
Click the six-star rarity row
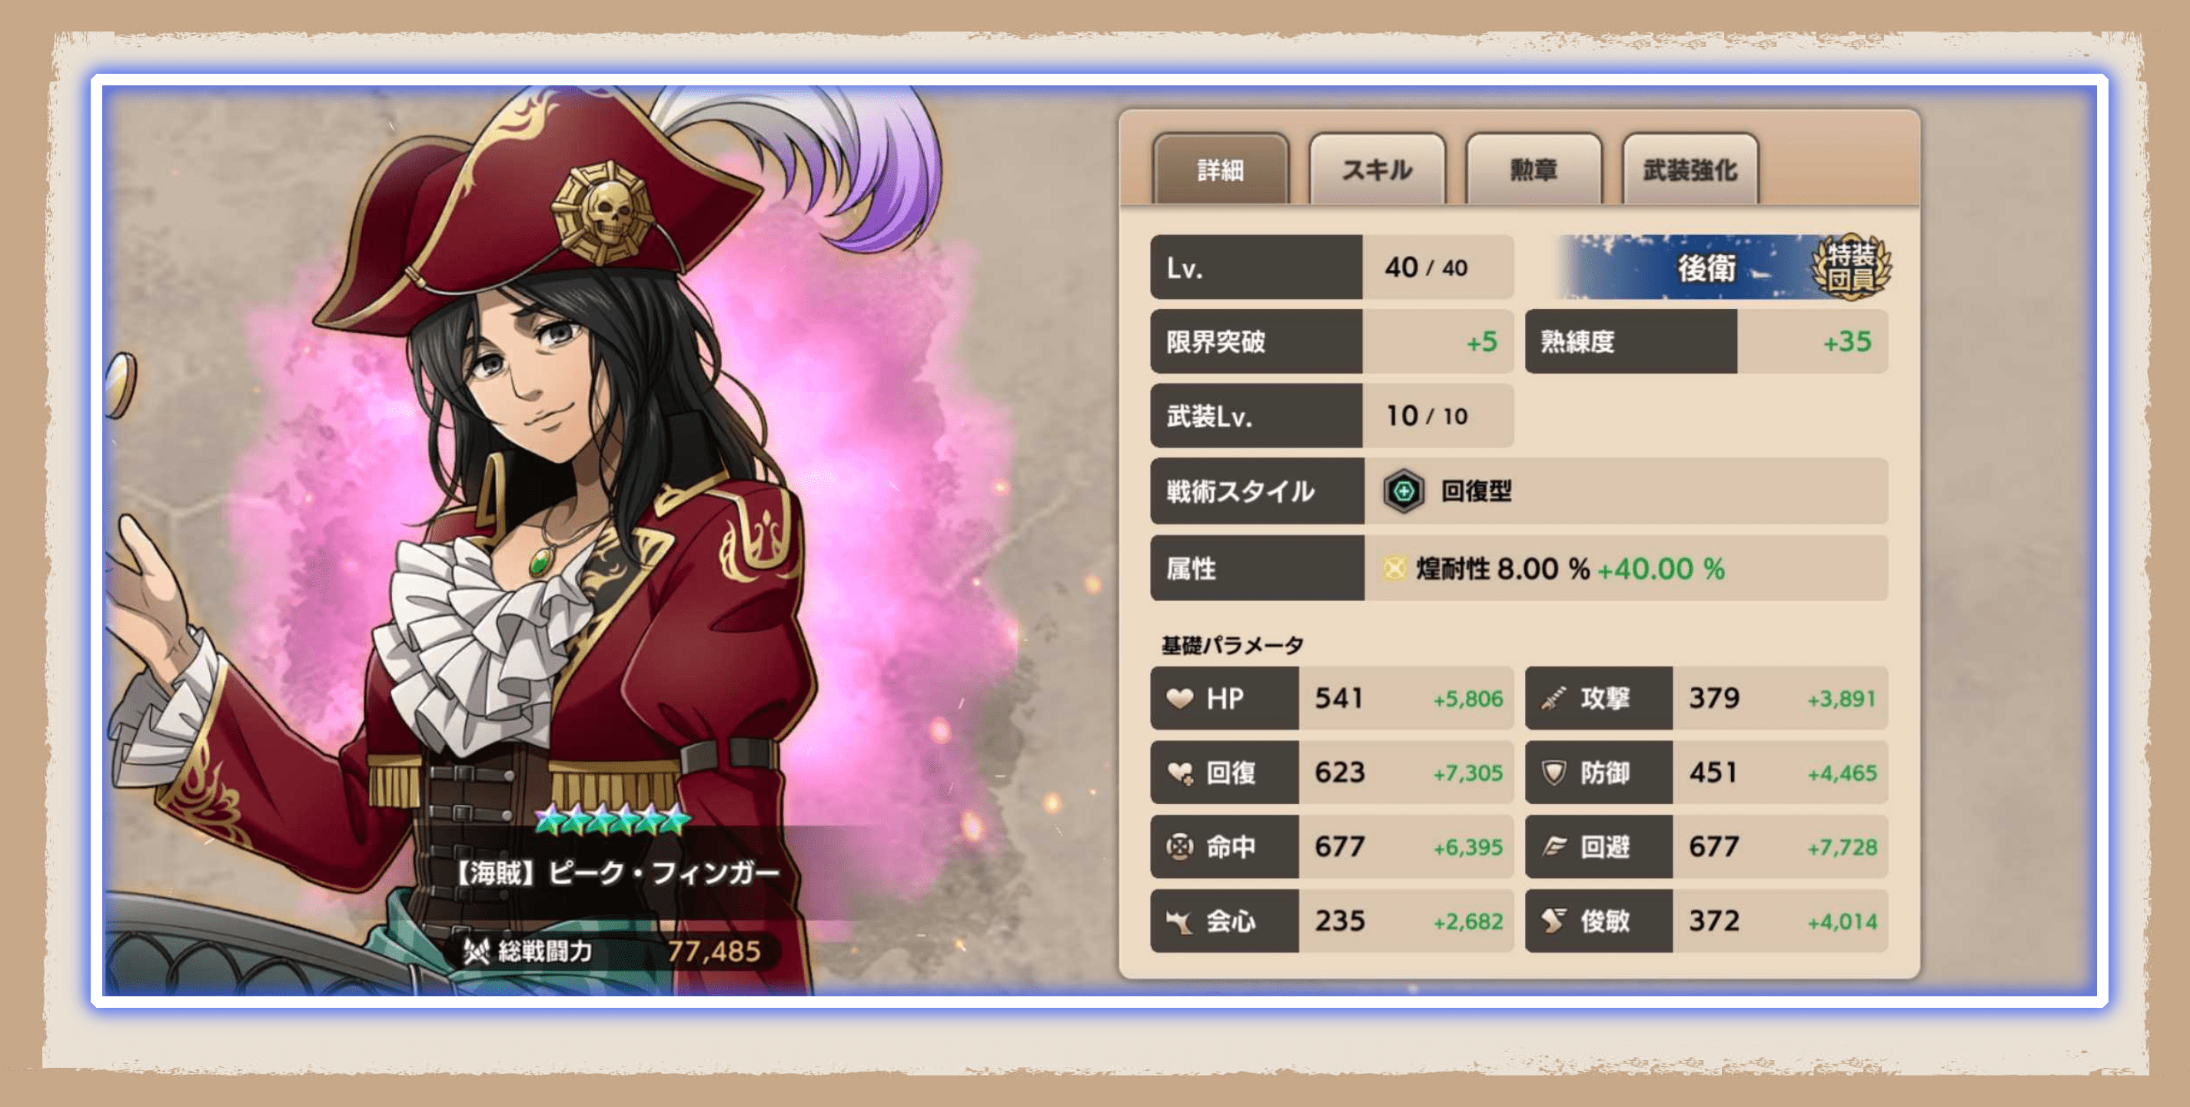point(612,819)
